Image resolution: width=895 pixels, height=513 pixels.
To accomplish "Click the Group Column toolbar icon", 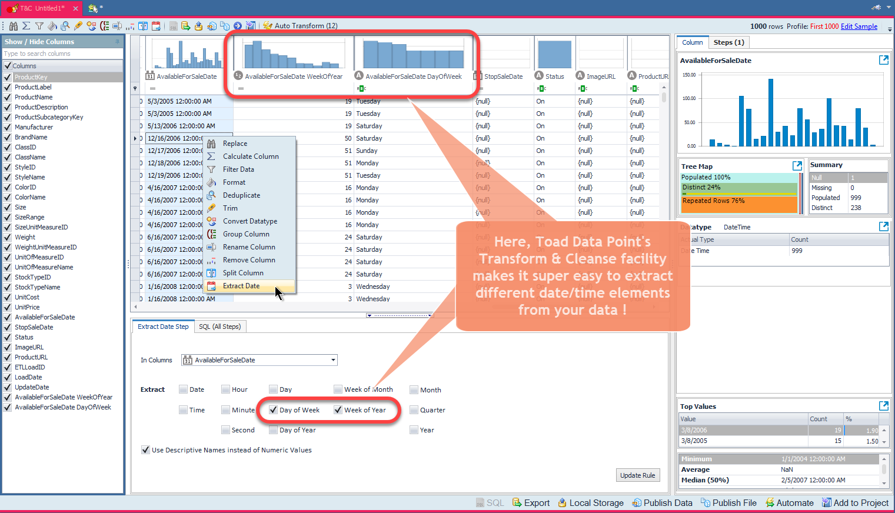I will coord(104,26).
